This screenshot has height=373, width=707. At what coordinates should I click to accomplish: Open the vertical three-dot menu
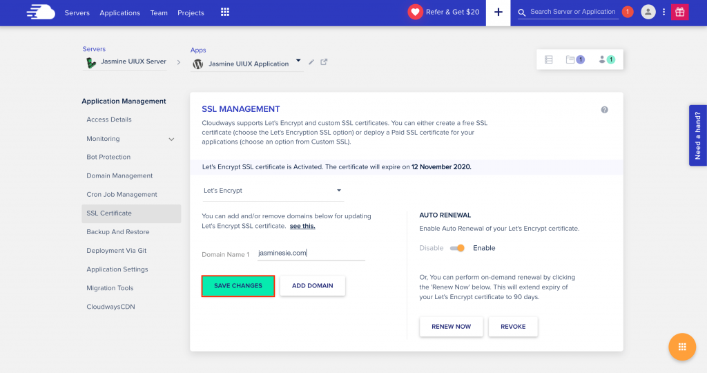pyautogui.click(x=664, y=12)
